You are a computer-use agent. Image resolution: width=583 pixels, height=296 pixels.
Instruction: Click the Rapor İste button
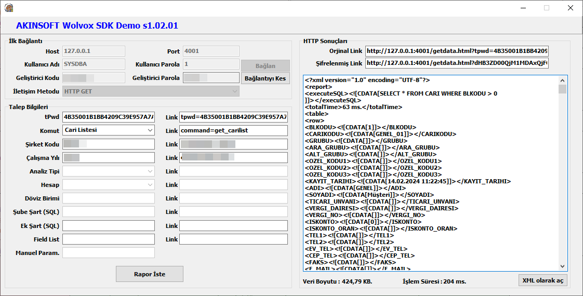(x=150, y=274)
